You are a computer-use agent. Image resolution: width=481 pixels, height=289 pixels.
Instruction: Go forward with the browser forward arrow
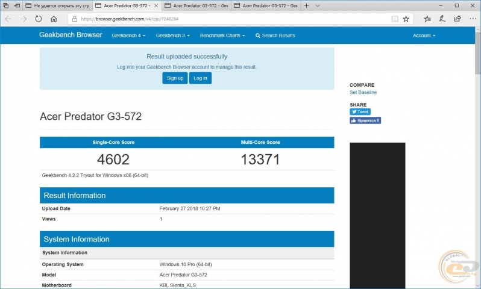click(24, 19)
